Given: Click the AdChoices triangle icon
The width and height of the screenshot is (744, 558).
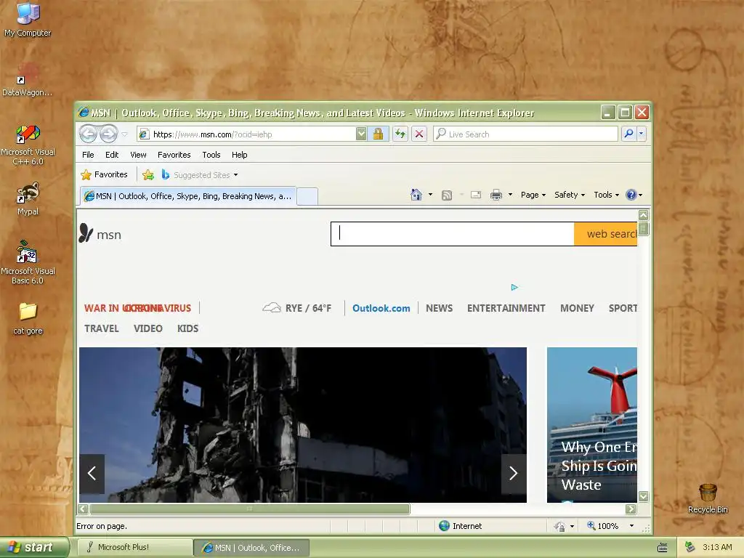Looking at the screenshot, I should click(x=514, y=287).
